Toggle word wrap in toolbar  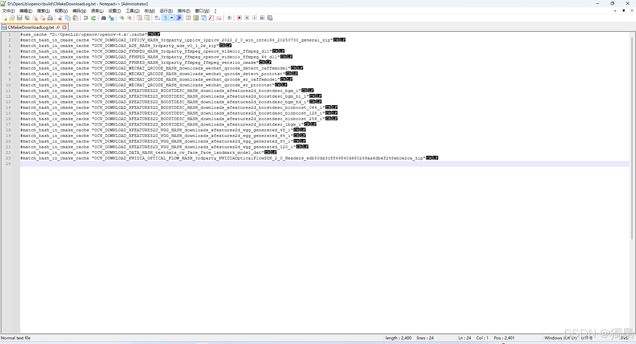point(157,18)
